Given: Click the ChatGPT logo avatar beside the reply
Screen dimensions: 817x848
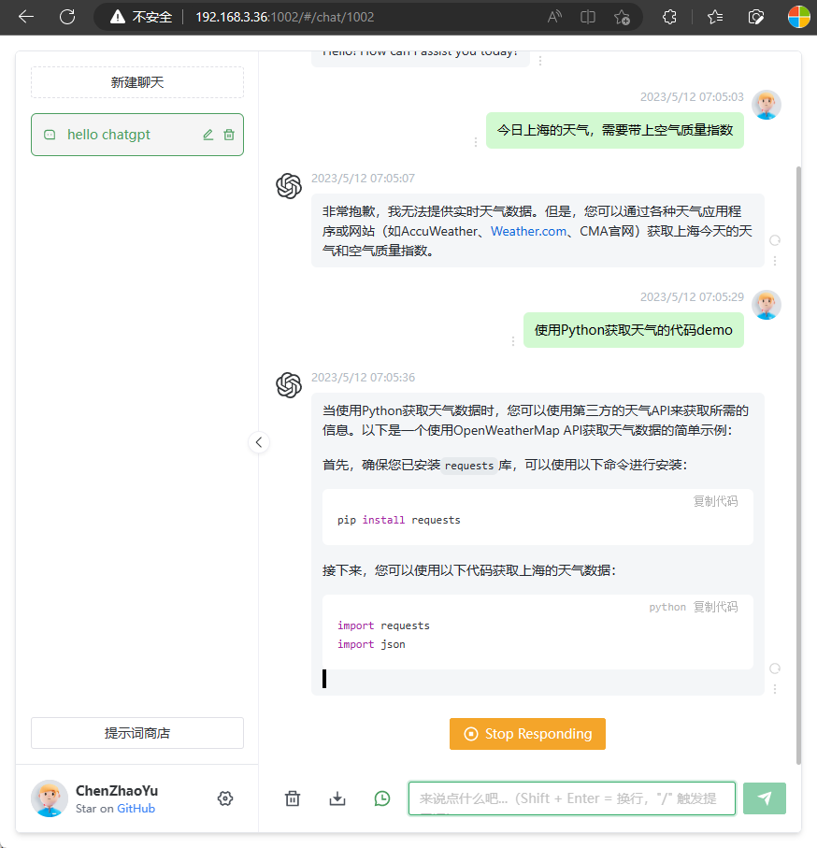Looking at the screenshot, I should tap(289, 385).
